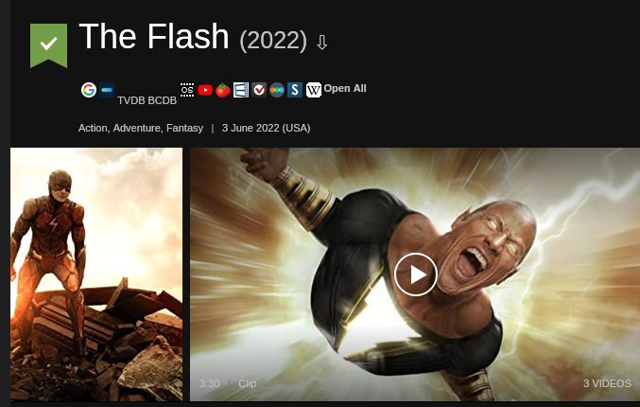Click the Open All link
640x407 pixels.
click(345, 88)
